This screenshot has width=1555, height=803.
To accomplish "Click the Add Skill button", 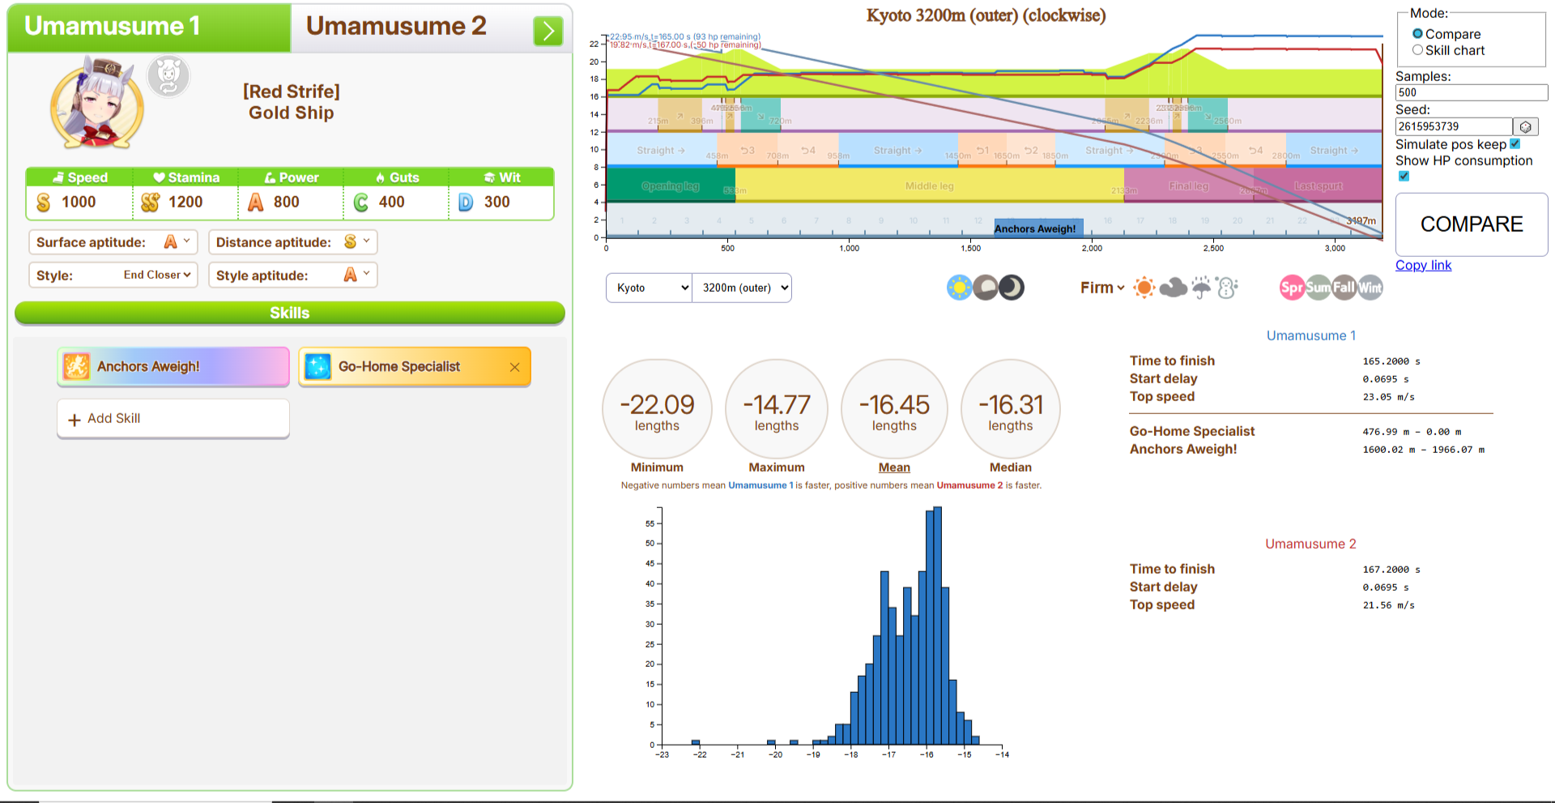I will (173, 419).
